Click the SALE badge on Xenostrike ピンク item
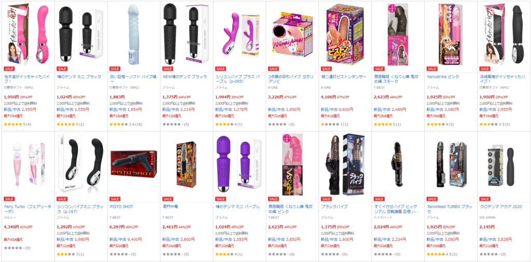Screen dimensions: 531x262 [x=432, y=69]
